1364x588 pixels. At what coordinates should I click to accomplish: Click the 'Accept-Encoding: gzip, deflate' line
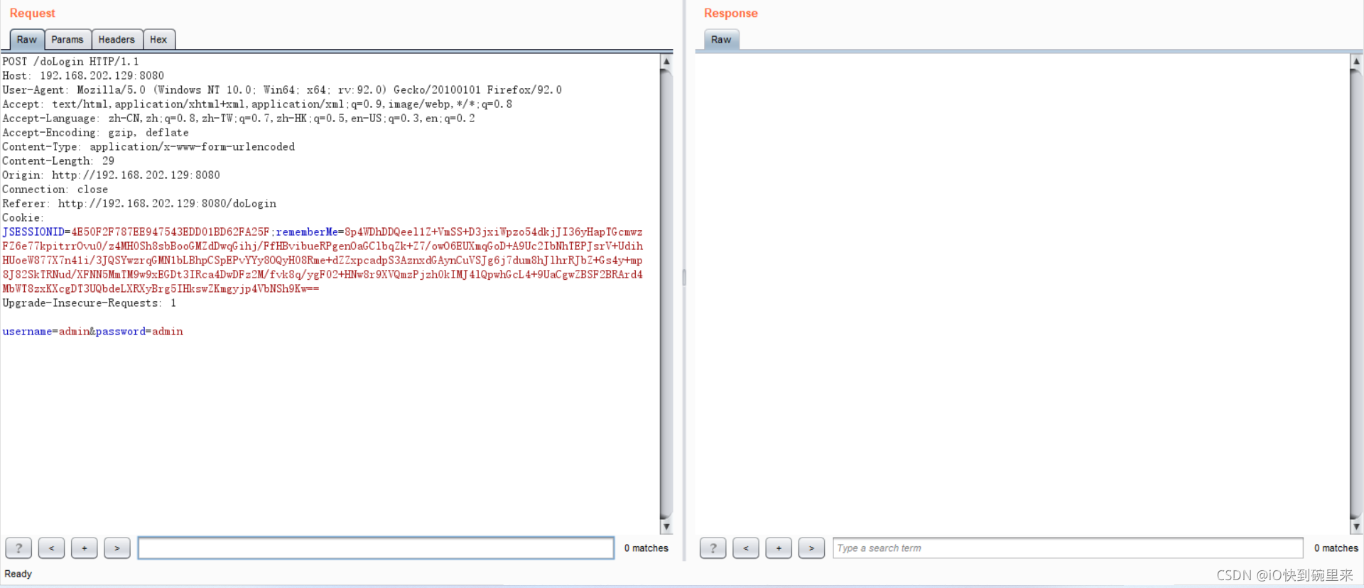95,133
